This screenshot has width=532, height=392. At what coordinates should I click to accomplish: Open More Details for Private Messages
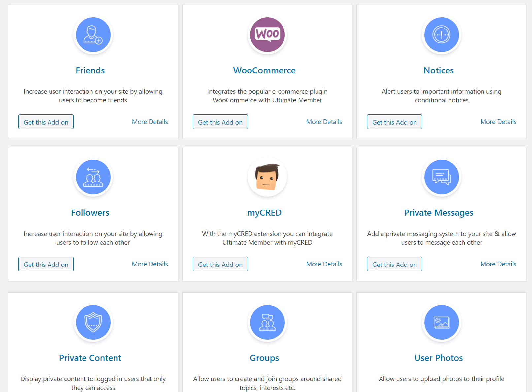(498, 264)
